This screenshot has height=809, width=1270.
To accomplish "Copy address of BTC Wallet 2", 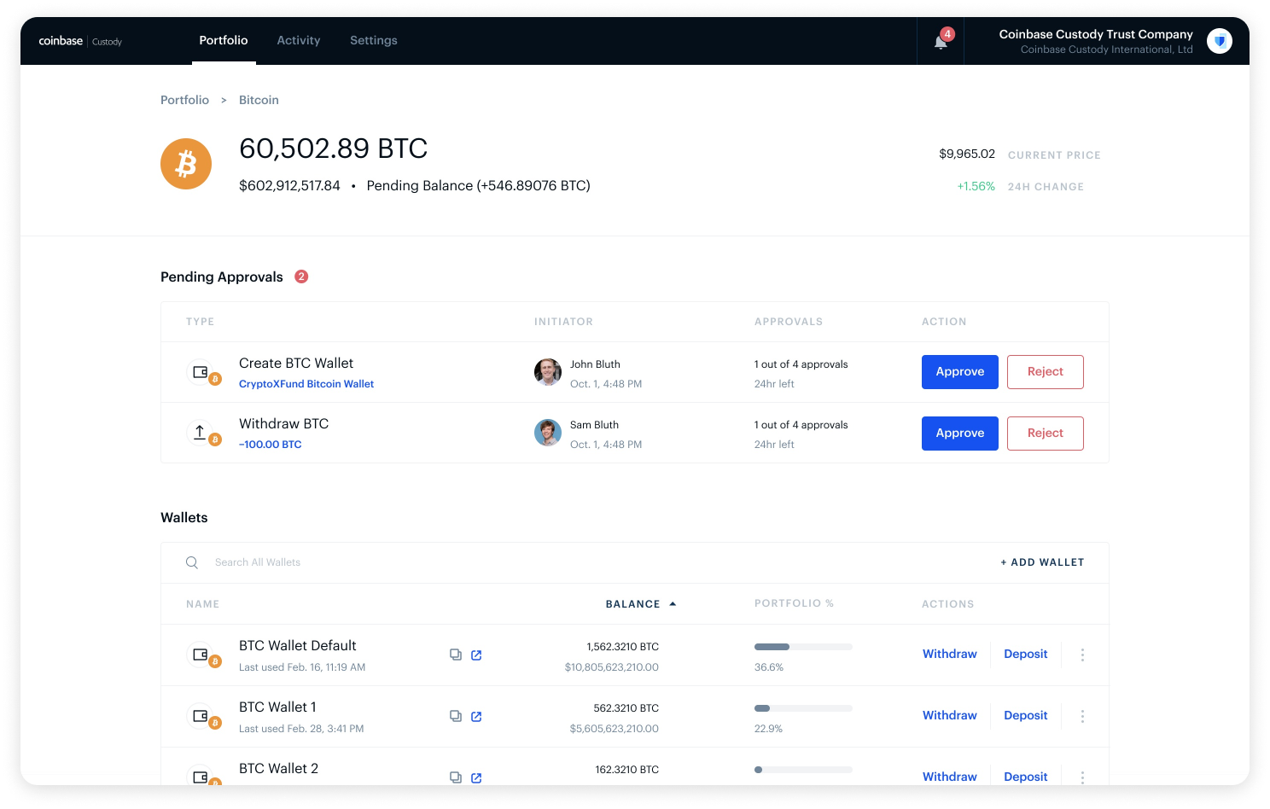I will point(456,777).
